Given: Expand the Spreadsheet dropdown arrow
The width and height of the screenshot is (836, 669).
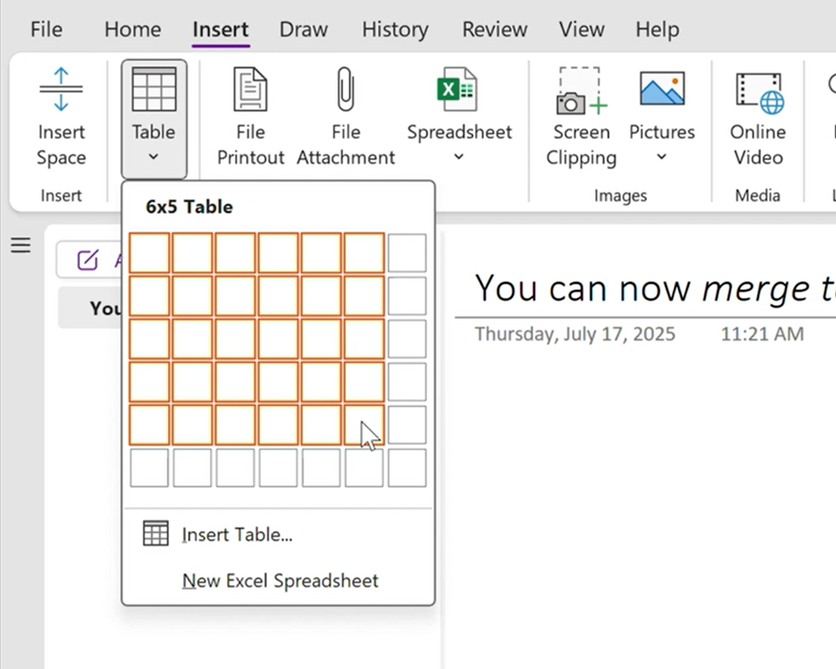Looking at the screenshot, I should (x=458, y=157).
